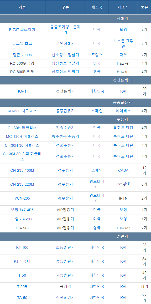Click the 초등훈련기 link
This screenshot has width=151, height=304.
(65, 247)
